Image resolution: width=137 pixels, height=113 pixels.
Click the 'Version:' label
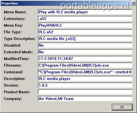[x=11, y=85]
